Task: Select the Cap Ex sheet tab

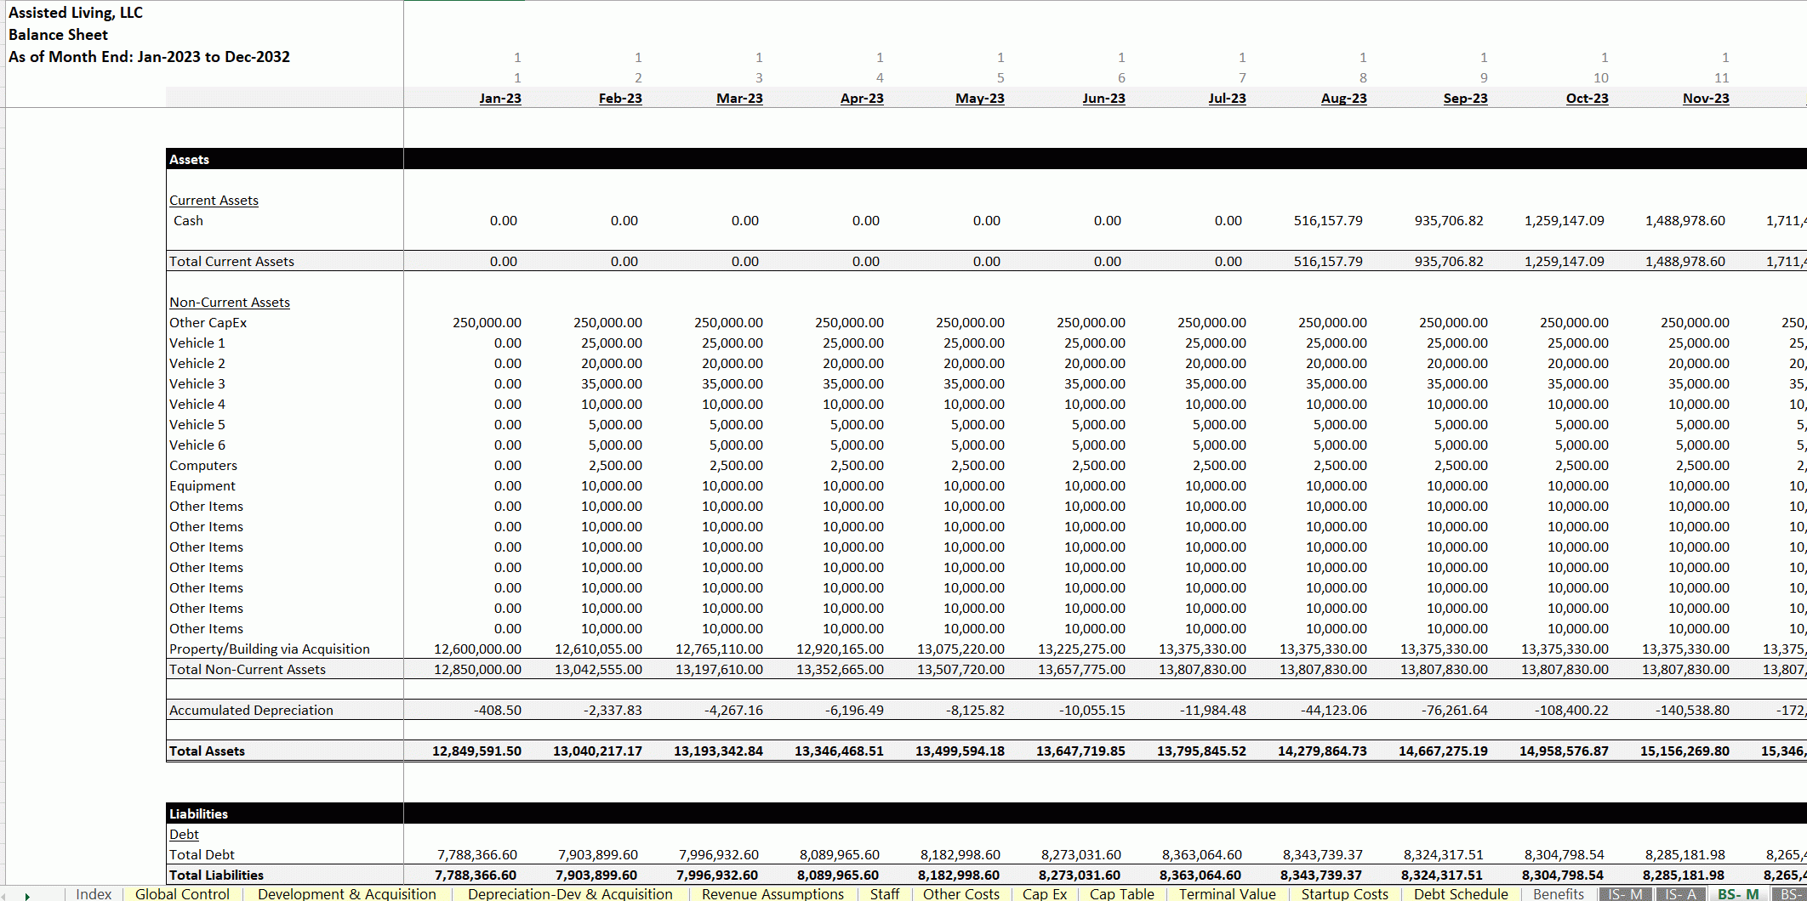Action: pos(1044,894)
